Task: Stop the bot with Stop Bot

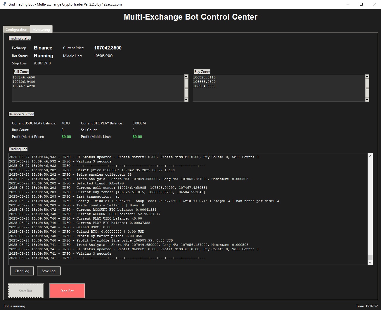Action: coord(67,291)
